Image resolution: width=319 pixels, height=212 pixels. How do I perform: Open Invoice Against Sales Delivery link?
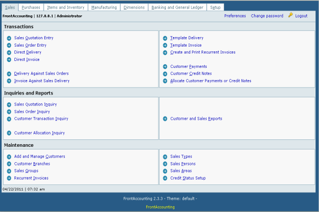[41, 81]
